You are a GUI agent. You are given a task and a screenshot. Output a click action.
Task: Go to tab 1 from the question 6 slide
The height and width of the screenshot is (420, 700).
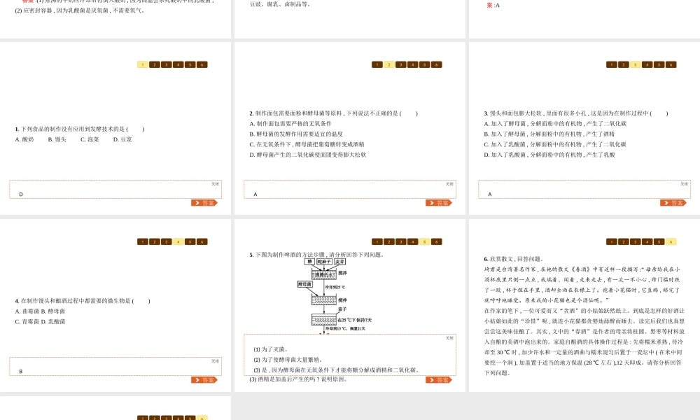pos(611,242)
